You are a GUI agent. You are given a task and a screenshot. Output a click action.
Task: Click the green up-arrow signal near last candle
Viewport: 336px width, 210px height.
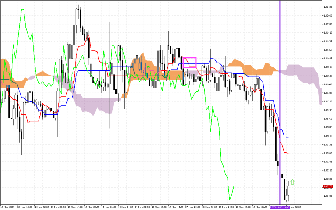[x=292, y=182]
